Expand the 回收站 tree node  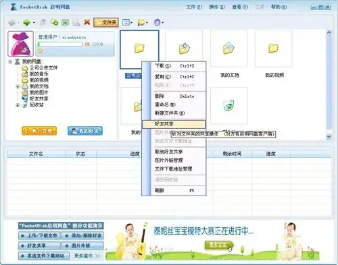(x=18, y=105)
